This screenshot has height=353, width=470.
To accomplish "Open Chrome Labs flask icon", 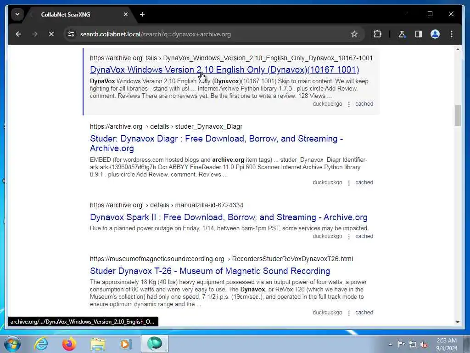I will (x=402, y=34).
